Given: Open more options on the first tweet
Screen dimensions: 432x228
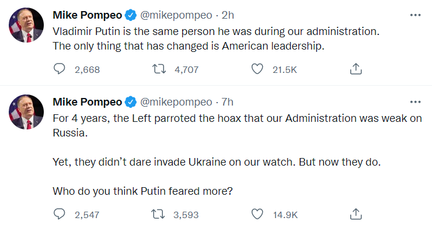Looking at the screenshot, I should pyautogui.click(x=415, y=15).
